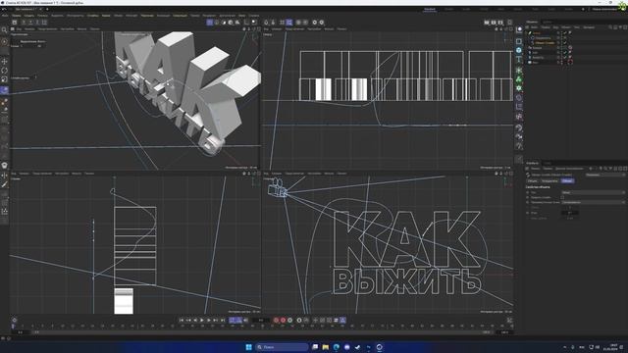
Task: Click the X axis lock icon
Action: coord(24,23)
